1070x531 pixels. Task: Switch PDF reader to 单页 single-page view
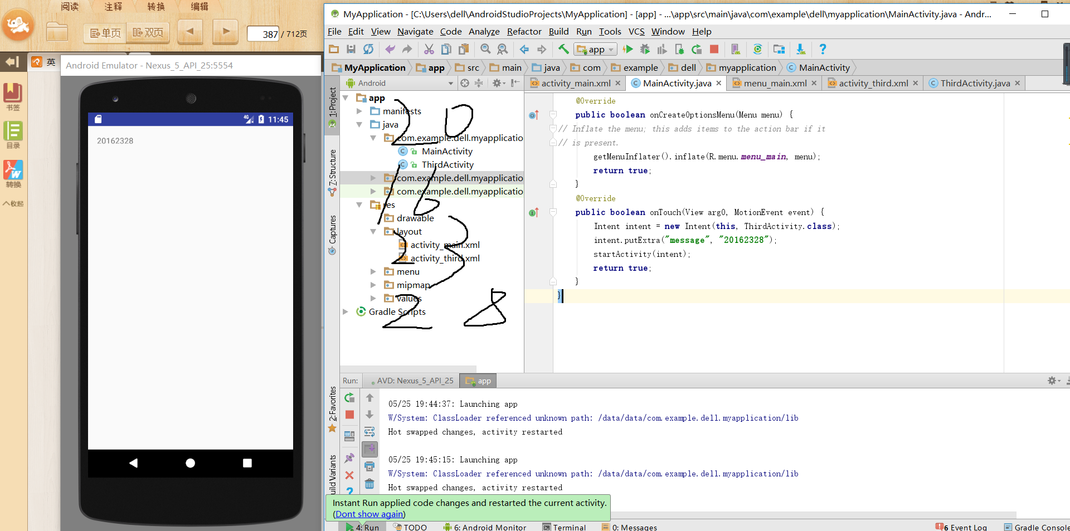click(105, 33)
